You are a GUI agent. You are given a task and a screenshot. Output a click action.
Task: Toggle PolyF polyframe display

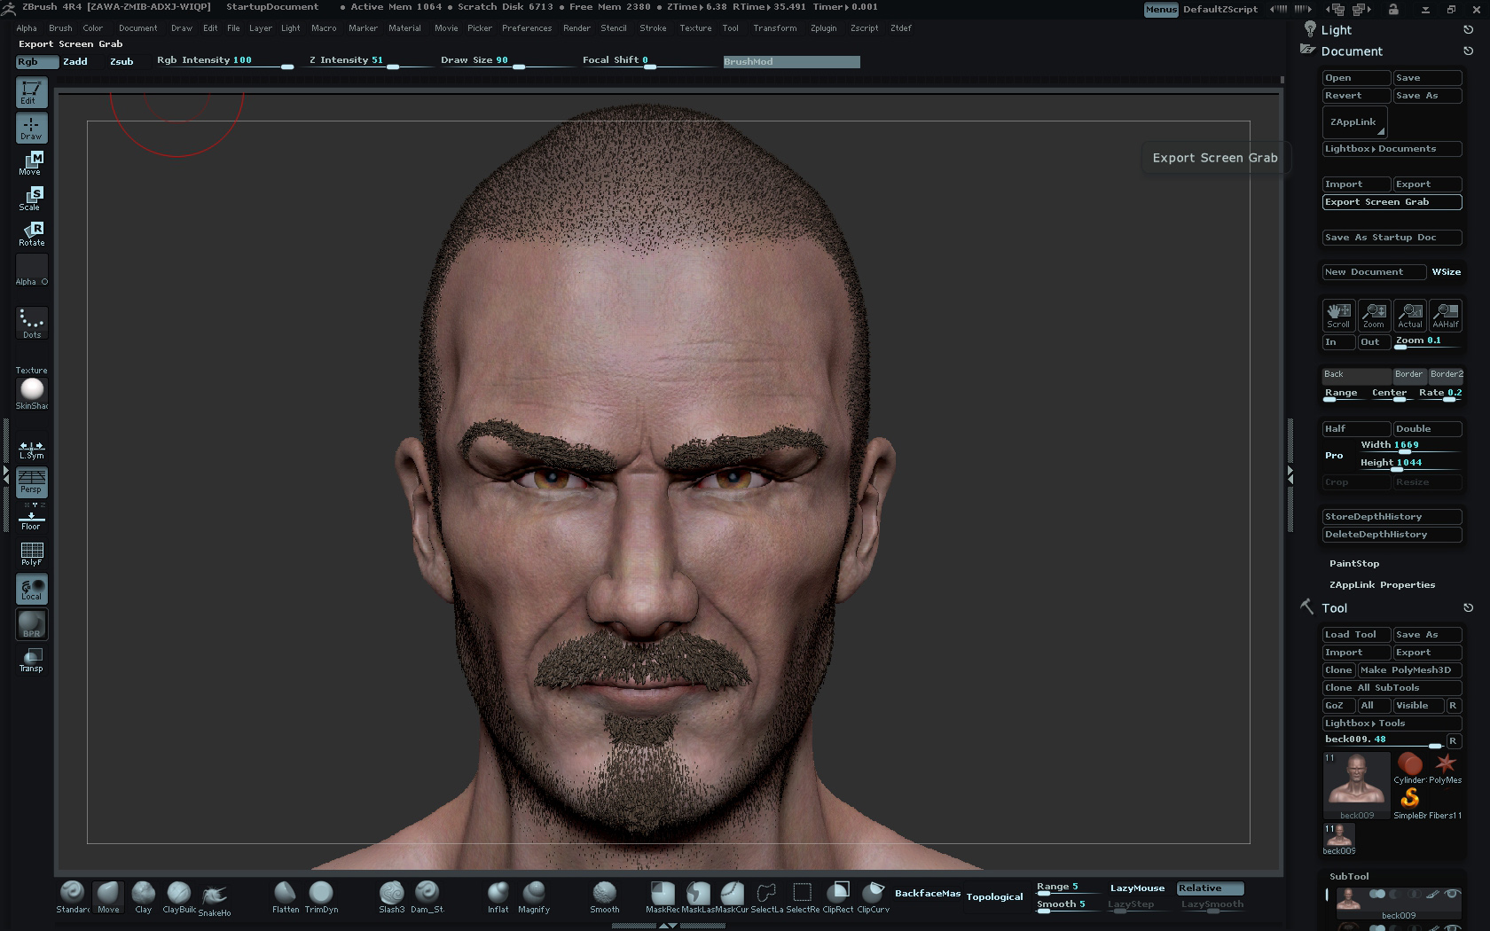coord(31,554)
